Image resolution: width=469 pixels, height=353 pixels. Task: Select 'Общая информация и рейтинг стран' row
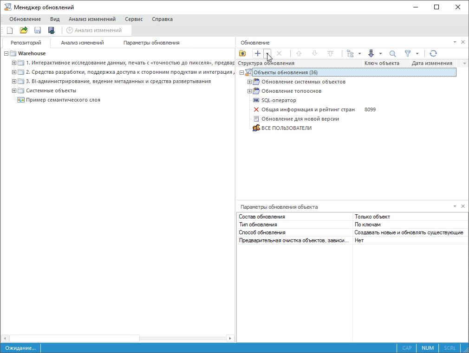coord(308,109)
